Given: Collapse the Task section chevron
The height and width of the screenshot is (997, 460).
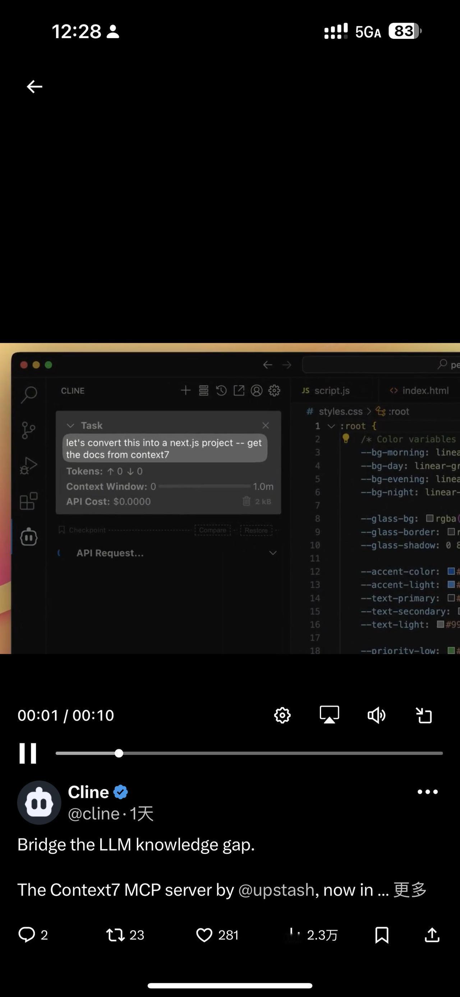Looking at the screenshot, I should pyautogui.click(x=70, y=426).
